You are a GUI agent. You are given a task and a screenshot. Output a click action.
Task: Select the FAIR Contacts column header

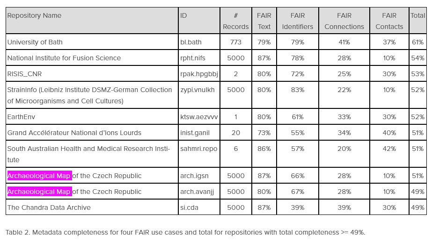pos(389,21)
